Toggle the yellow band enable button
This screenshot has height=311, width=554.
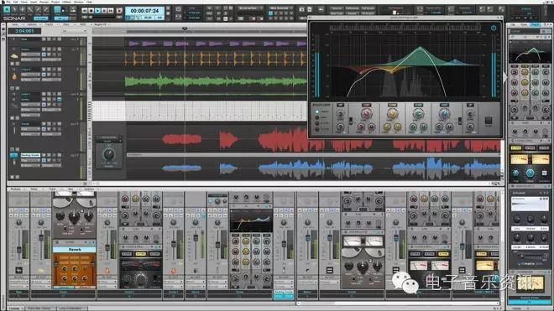coord(392,105)
